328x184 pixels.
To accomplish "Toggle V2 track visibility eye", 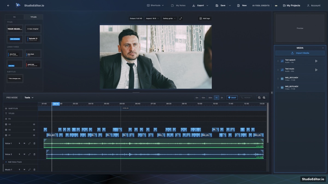I will pos(34,130).
